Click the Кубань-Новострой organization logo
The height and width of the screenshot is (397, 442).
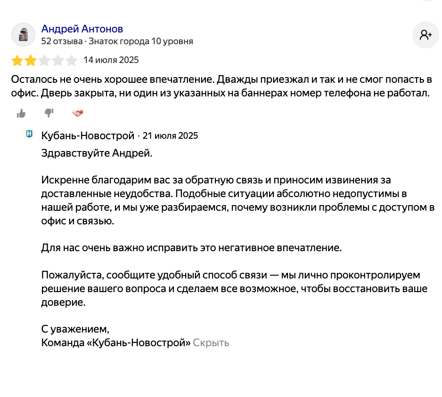click(x=29, y=134)
